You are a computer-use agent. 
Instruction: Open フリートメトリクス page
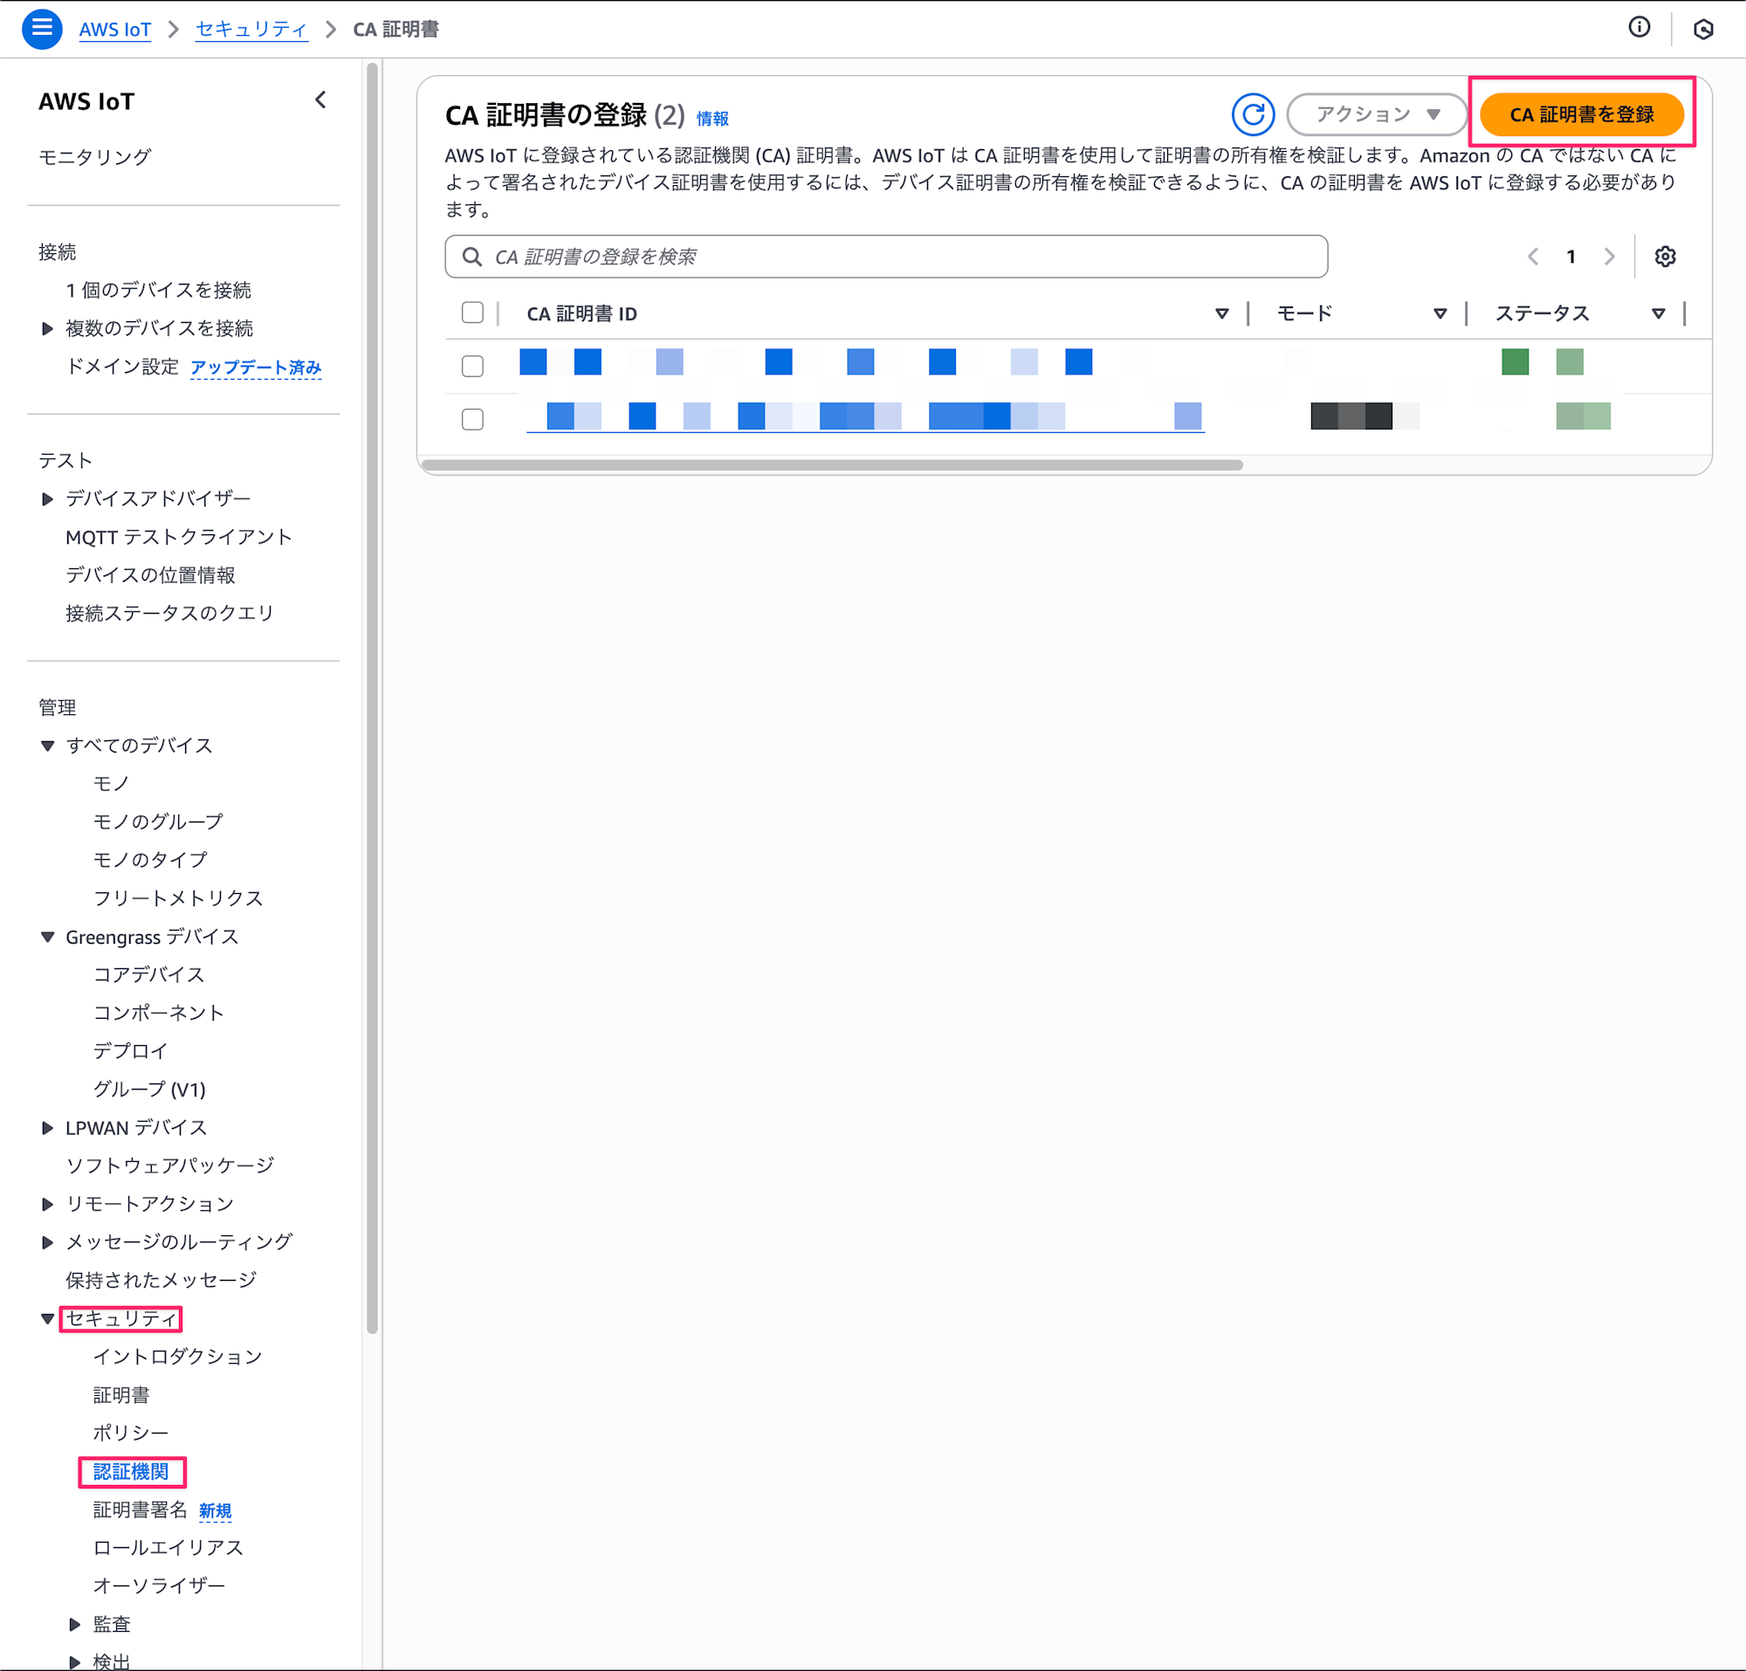[x=178, y=897]
